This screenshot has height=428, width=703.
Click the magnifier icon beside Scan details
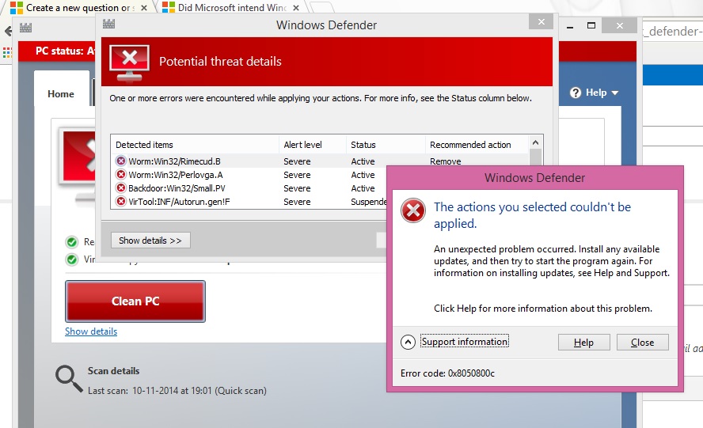pyautogui.click(x=69, y=379)
